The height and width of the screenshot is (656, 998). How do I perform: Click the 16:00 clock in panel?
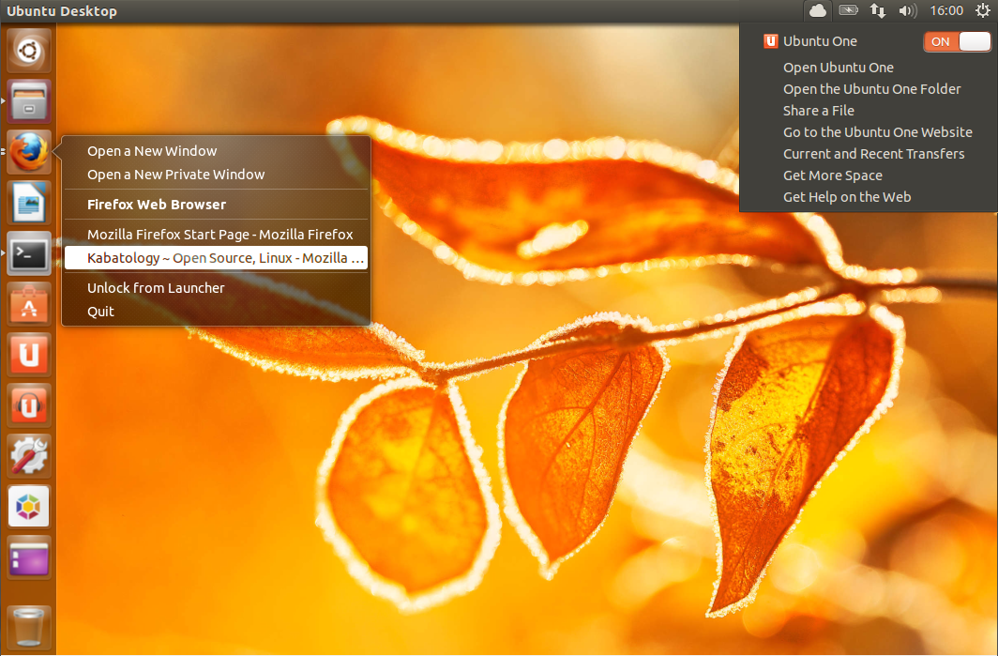pos(946,11)
